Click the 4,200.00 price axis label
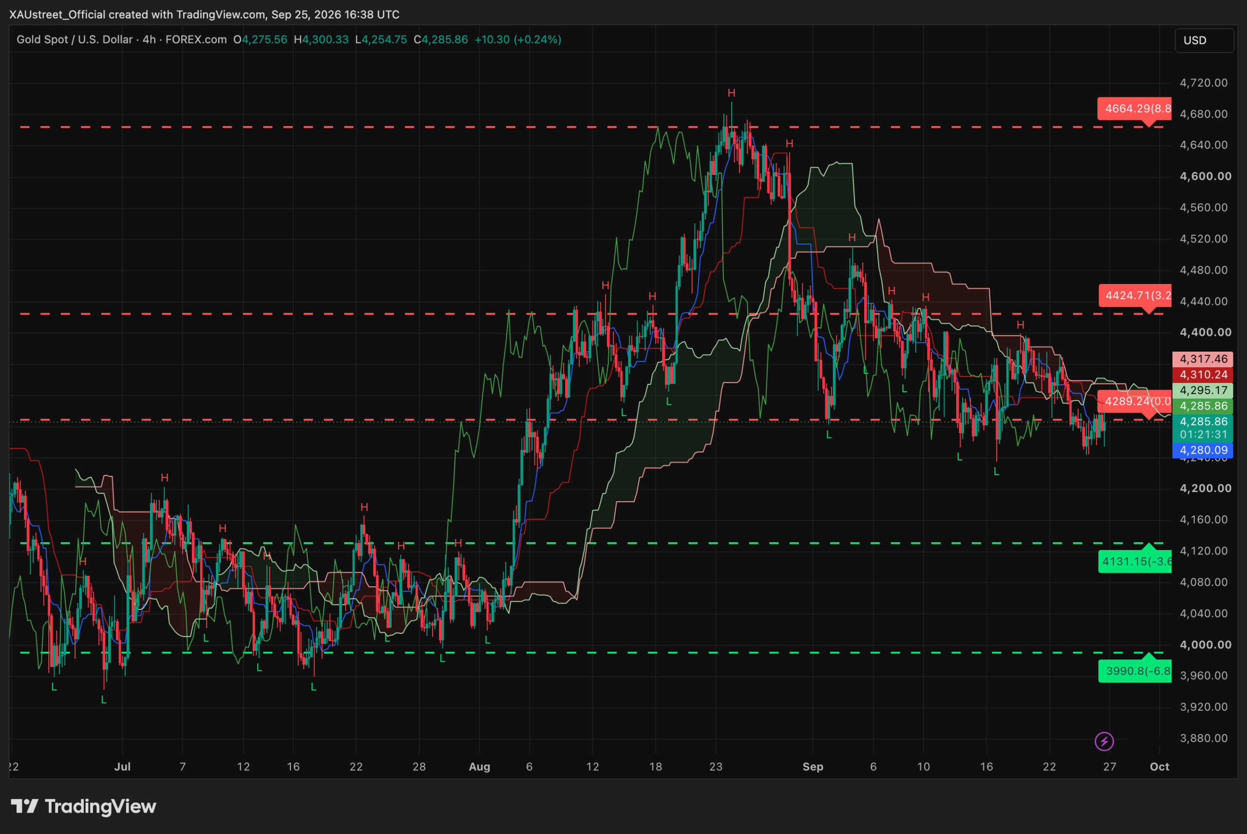The height and width of the screenshot is (834, 1247). pos(1205,488)
